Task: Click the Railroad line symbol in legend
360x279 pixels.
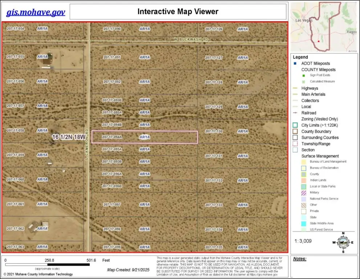Action: click(295, 113)
